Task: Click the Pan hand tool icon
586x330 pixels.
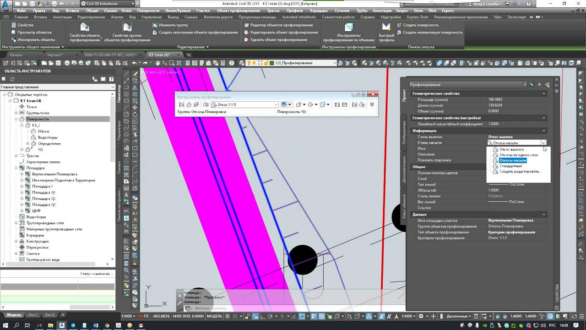Action: coord(157,63)
